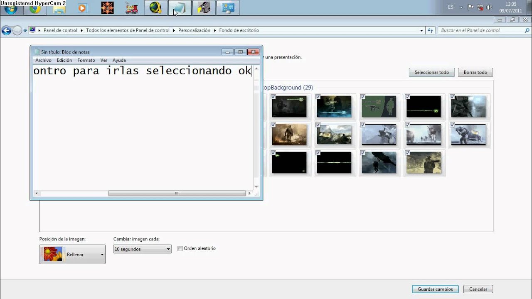The height and width of the screenshot is (299, 532).
Task: Open Posición de la imagen Rellenar dropdown
Action: coord(72,254)
